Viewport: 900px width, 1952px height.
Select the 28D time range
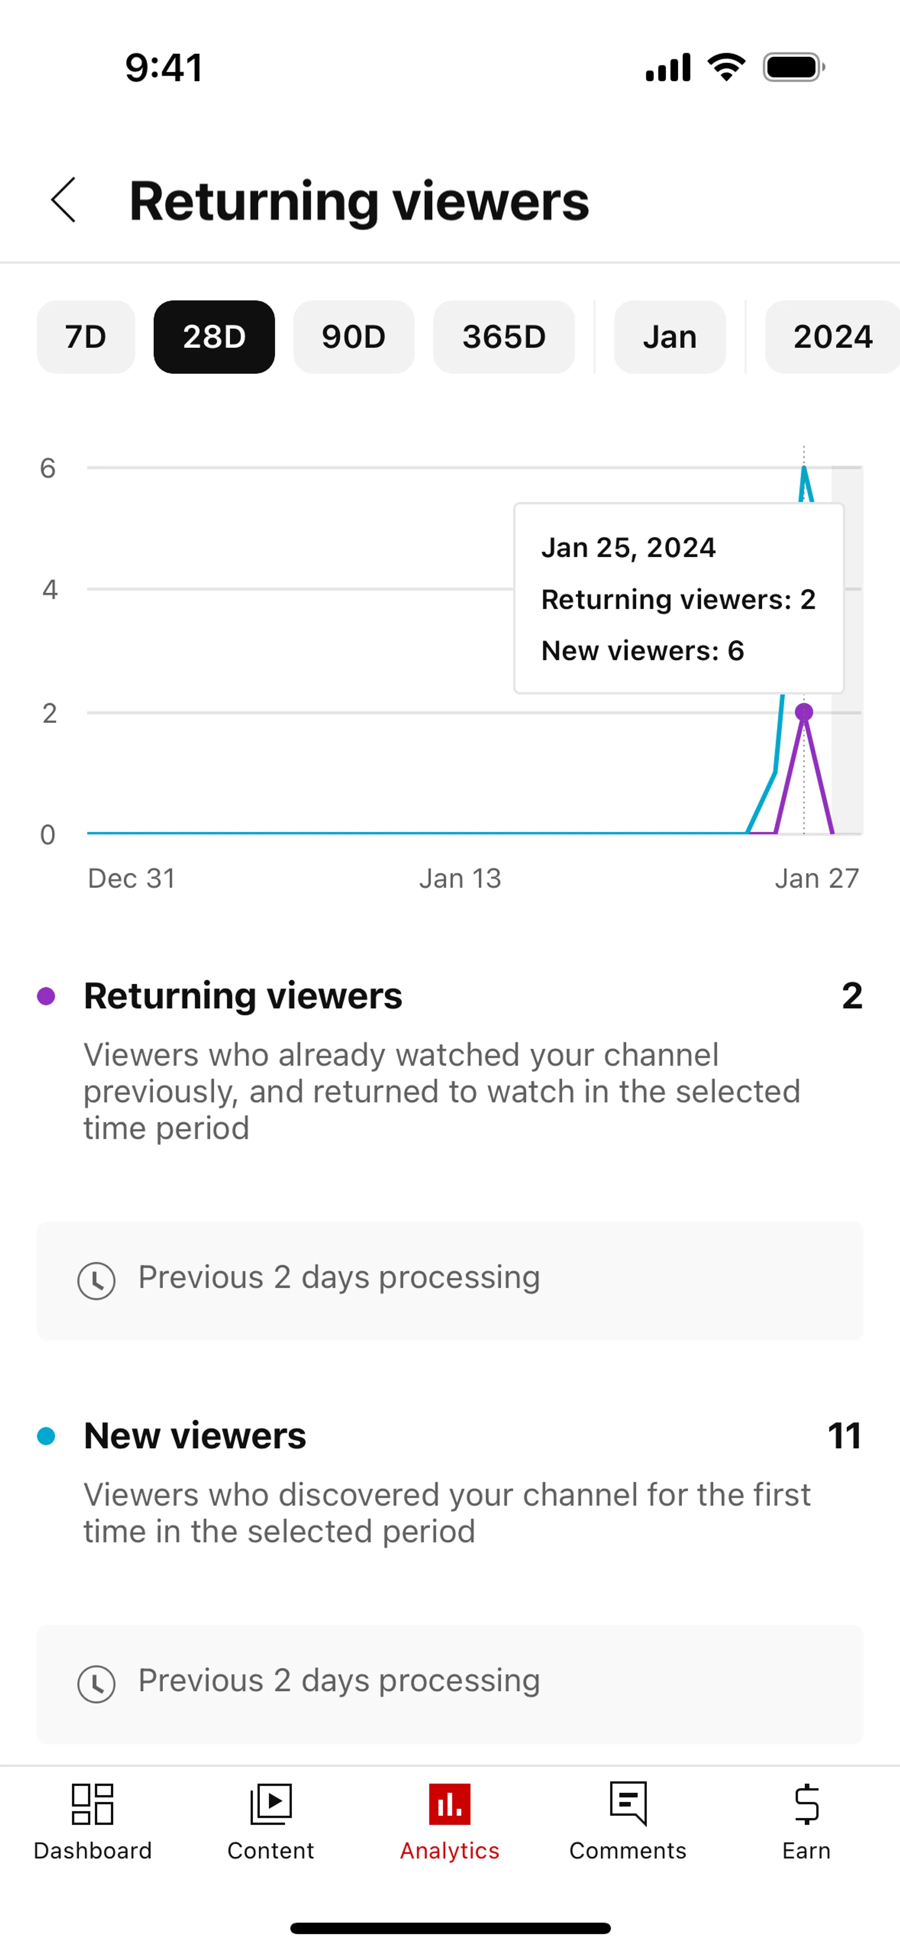[x=214, y=337]
